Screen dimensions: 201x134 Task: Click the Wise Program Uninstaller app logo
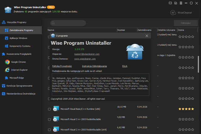(8, 10)
